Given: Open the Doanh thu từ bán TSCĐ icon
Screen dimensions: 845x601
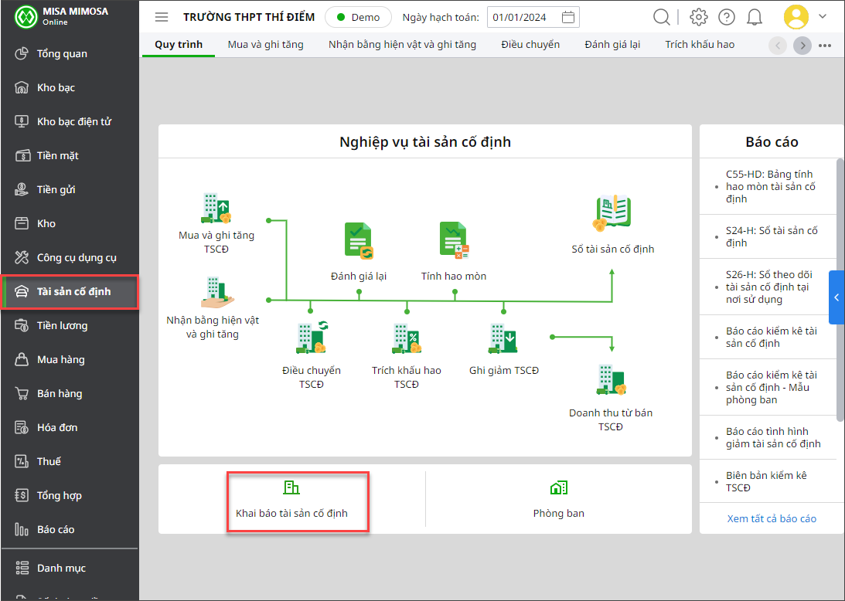Looking at the screenshot, I should (611, 380).
